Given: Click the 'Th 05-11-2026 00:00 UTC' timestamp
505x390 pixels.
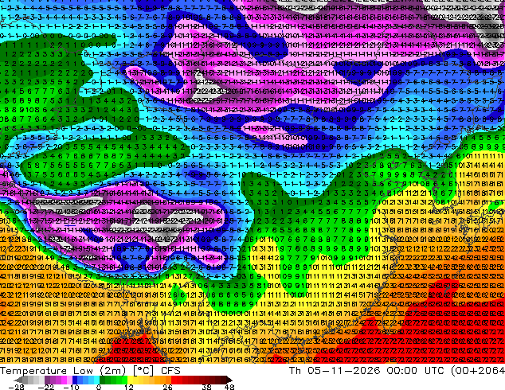Looking at the screenshot, I should 368,371.
